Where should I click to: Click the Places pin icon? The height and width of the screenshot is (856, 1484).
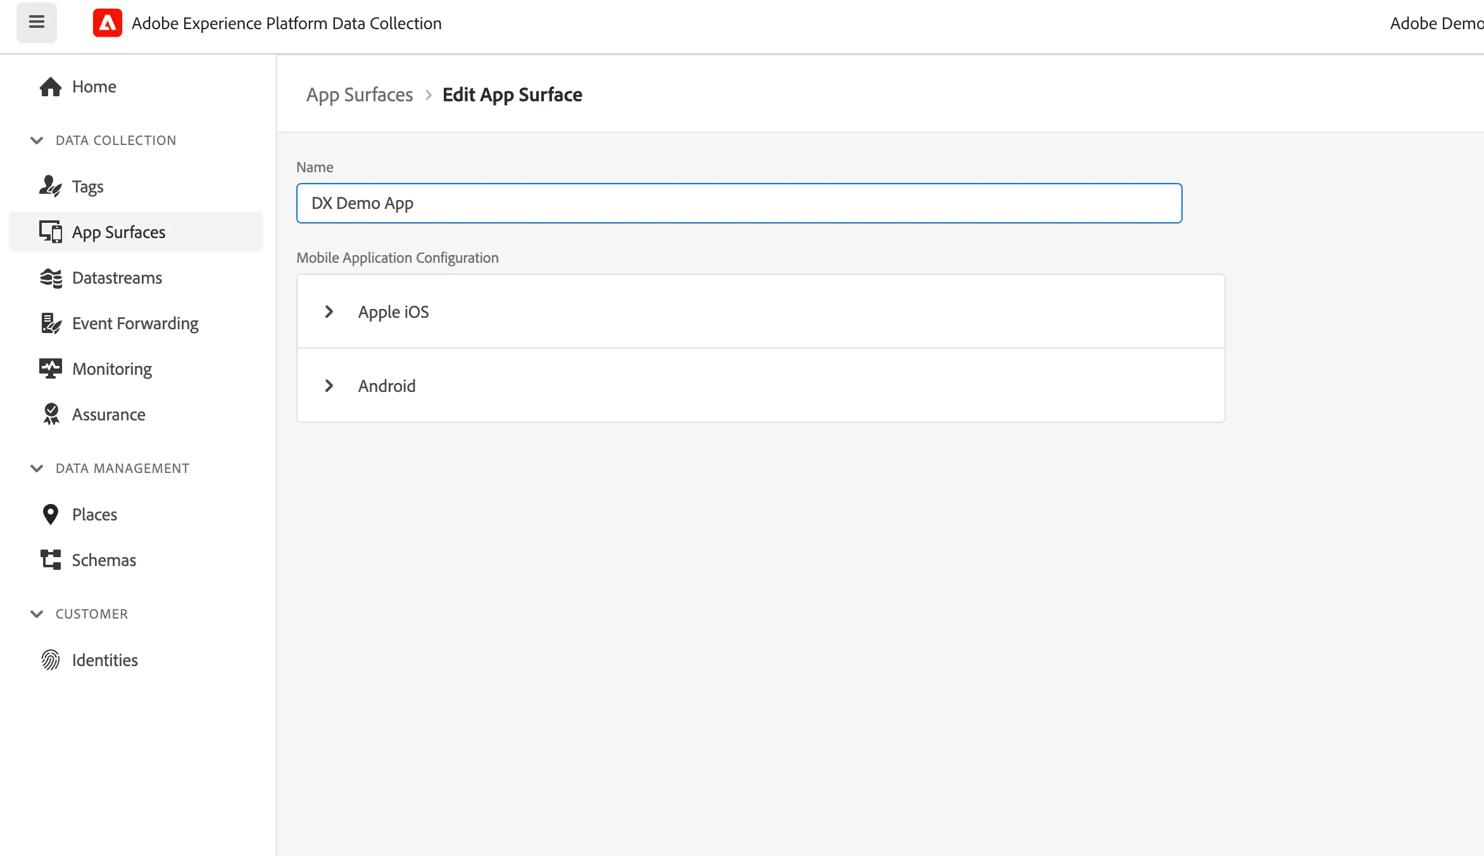51,515
